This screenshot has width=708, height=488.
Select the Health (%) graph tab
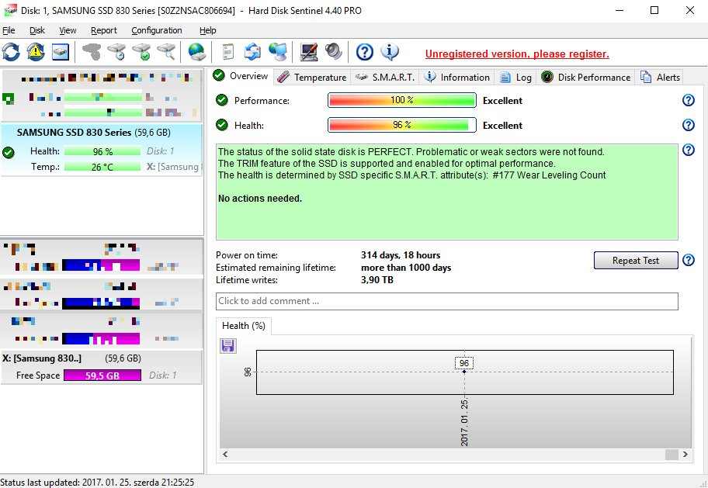click(244, 326)
